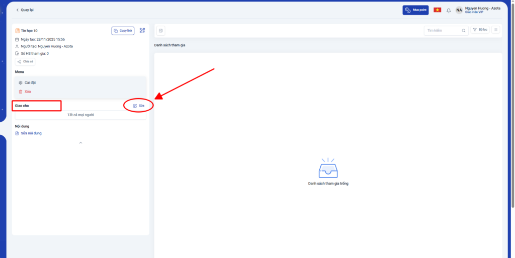This screenshot has height=258, width=515.
Task: Click the orange Tin học 10 book icon
Action: pos(17,31)
